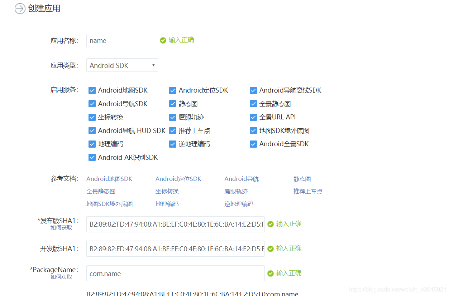Focus the 开发版SHA1 input field

[x=176, y=249]
